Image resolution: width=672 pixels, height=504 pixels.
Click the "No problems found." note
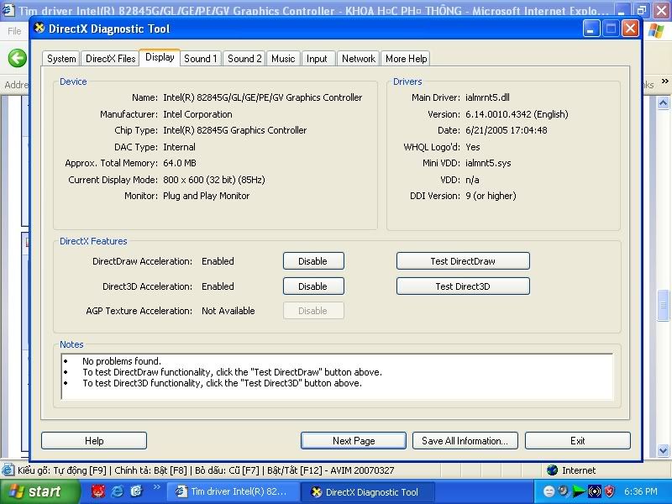click(x=122, y=361)
